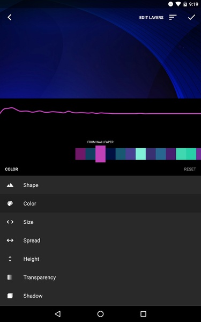Tap the battery charging status icon

tap(185, 4)
